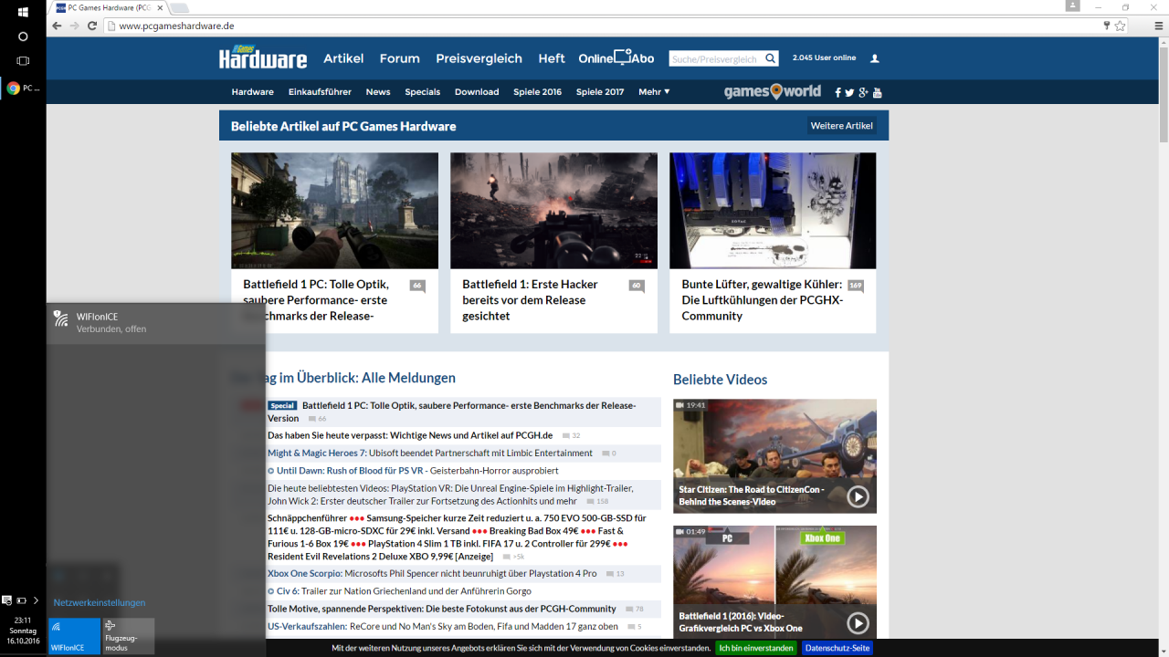Expand the Mehr dropdown menu

[654, 92]
